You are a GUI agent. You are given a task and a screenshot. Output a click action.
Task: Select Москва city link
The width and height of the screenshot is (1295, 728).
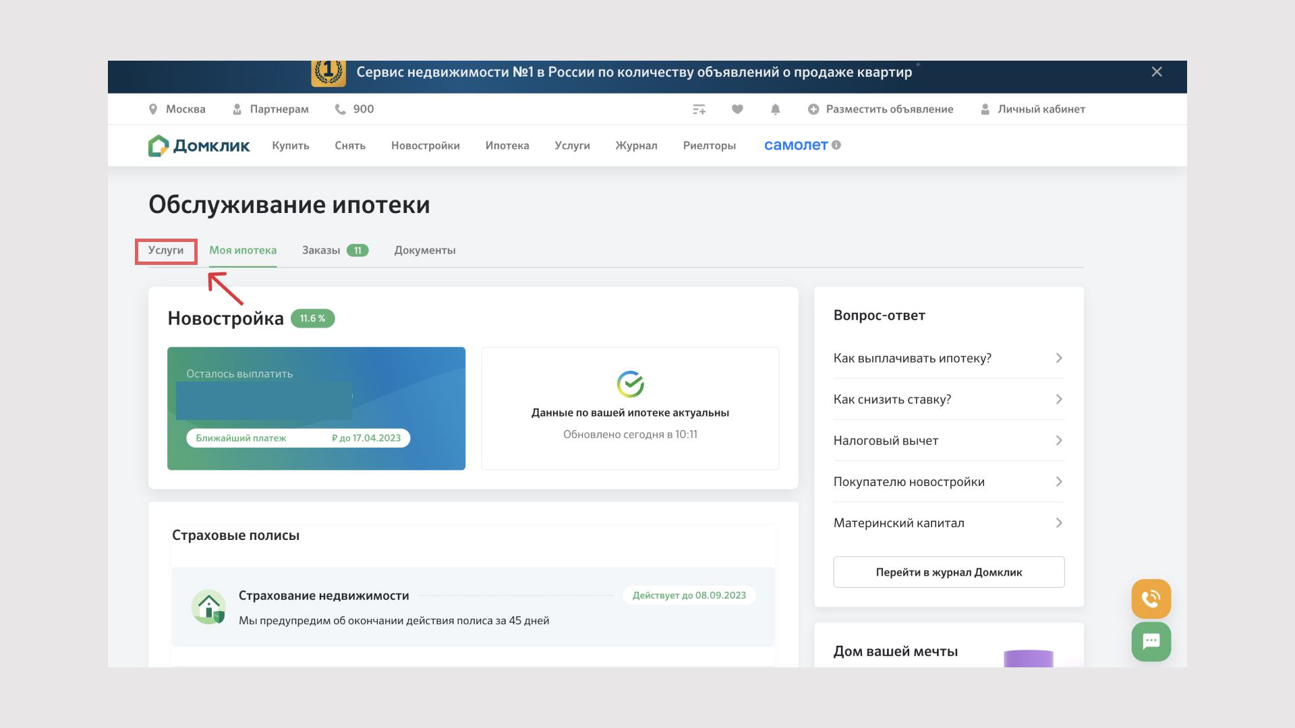[185, 109]
